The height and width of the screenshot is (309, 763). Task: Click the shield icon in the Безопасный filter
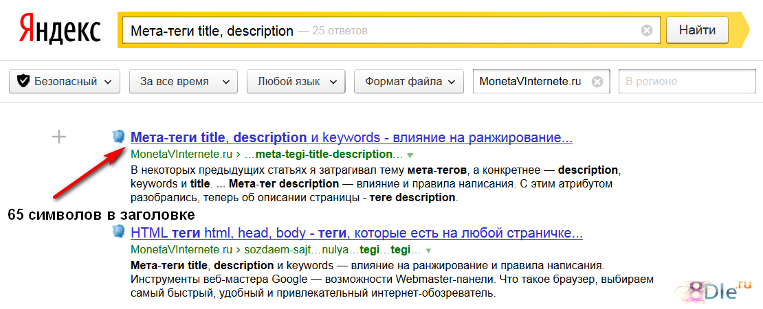click(23, 81)
